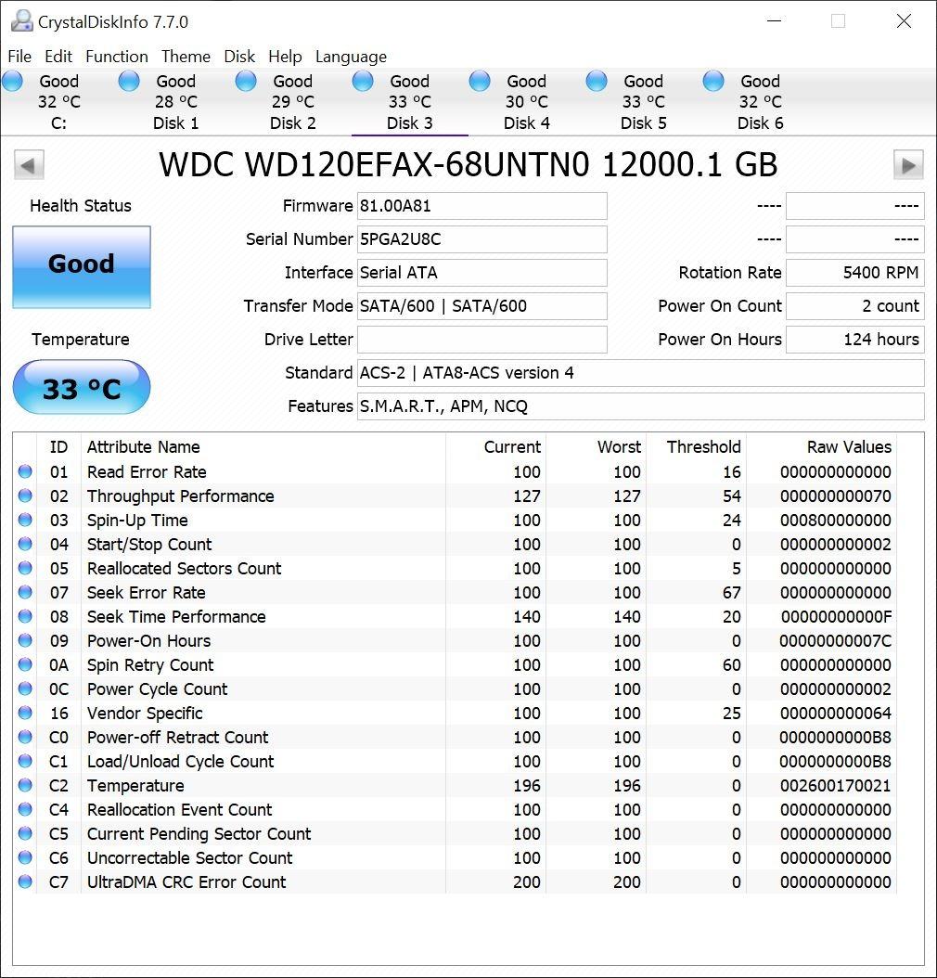This screenshot has height=978, width=937.
Task: Click the Serial Number field 5PGA2U8C
Action: coord(481,239)
